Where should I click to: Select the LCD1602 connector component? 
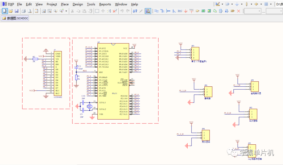[x=58, y=73]
